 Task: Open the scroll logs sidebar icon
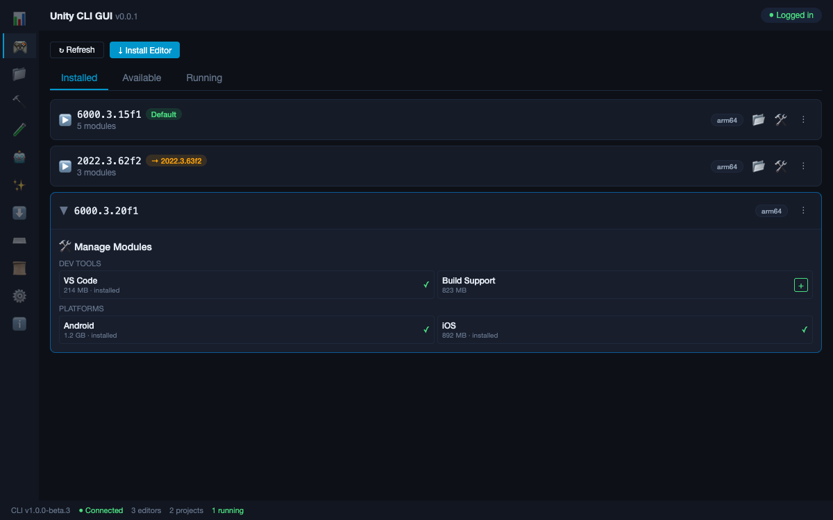coord(19,268)
